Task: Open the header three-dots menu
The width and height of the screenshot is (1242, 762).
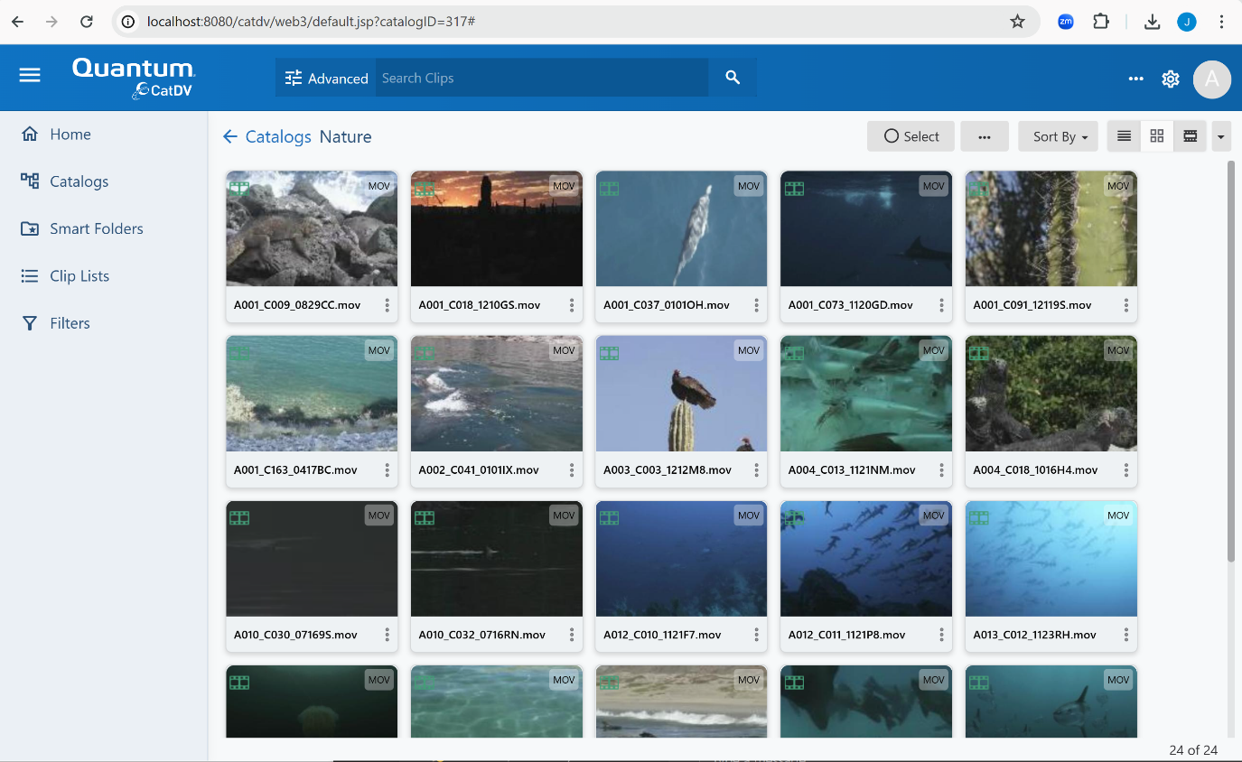Action: click(x=1135, y=79)
